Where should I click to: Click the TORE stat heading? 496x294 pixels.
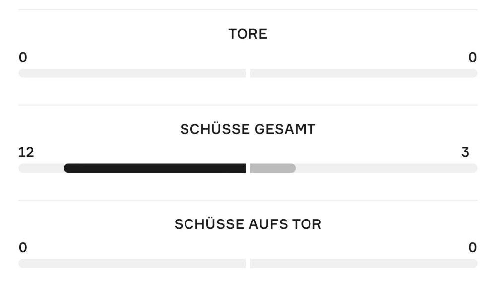point(248,34)
